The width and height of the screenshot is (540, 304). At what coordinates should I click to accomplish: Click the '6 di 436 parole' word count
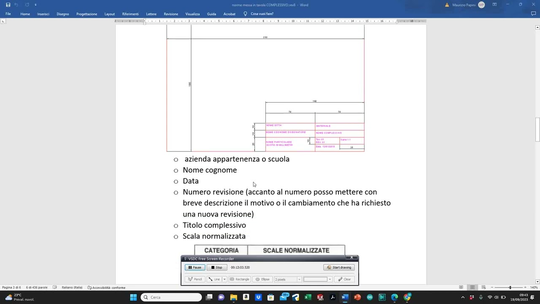[37, 288]
